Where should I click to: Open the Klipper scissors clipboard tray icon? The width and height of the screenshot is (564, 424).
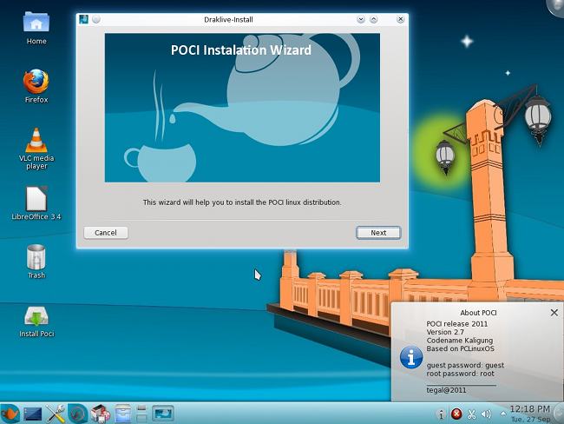pyautogui.click(x=471, y=414)
